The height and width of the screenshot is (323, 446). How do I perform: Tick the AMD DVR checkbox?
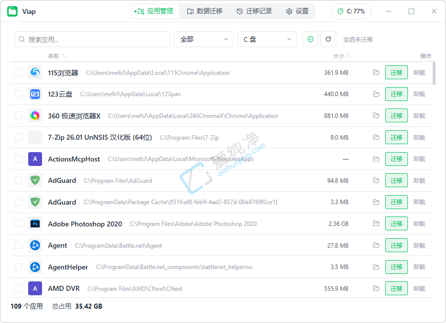coord(18,288)
